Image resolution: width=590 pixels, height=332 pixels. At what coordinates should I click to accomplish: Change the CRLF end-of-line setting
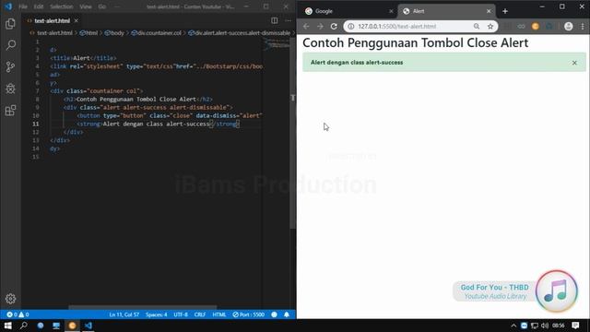pyautogui.click(x=200, y=314)
